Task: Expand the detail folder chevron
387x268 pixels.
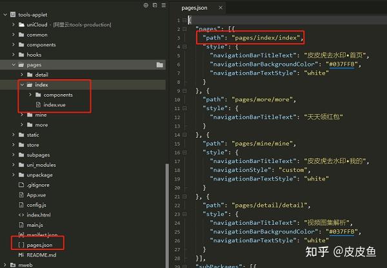Action: click(22, 75)
